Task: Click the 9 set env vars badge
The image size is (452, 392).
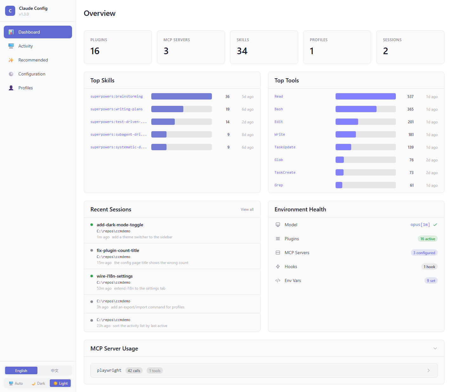Action: (x=431, y=280)
